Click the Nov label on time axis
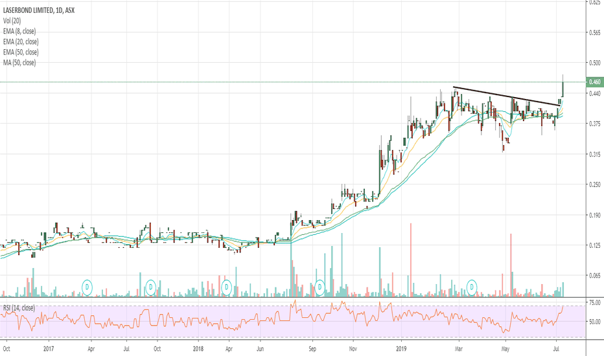This screenshot has height=356, width=604. point(353,349)
